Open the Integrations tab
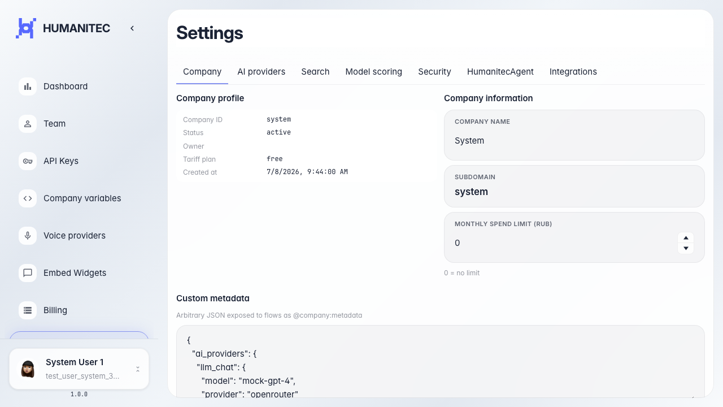Image resolution: width=723 pixels, height=407 pixels. pyautogui.click(x=573, y=72)
